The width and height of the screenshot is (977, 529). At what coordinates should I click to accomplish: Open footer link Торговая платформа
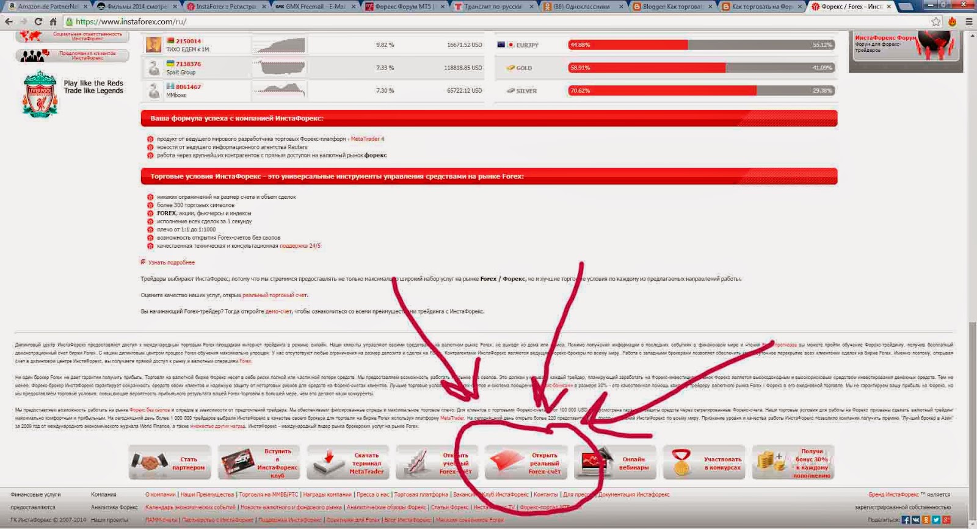coord(421,494)
